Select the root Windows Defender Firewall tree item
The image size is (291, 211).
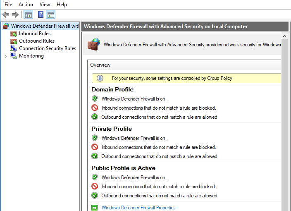click(45, 26)
